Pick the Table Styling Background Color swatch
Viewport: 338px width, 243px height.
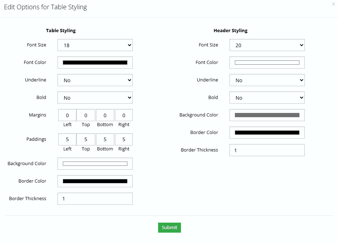click(95, 164)
